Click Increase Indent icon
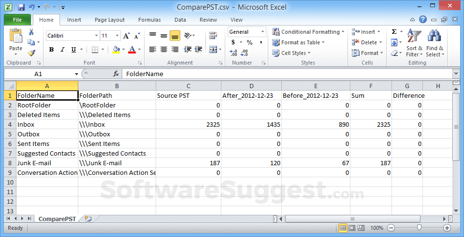Image resolution: width=464 pixels, height=237 pixels. click(199, 50)
